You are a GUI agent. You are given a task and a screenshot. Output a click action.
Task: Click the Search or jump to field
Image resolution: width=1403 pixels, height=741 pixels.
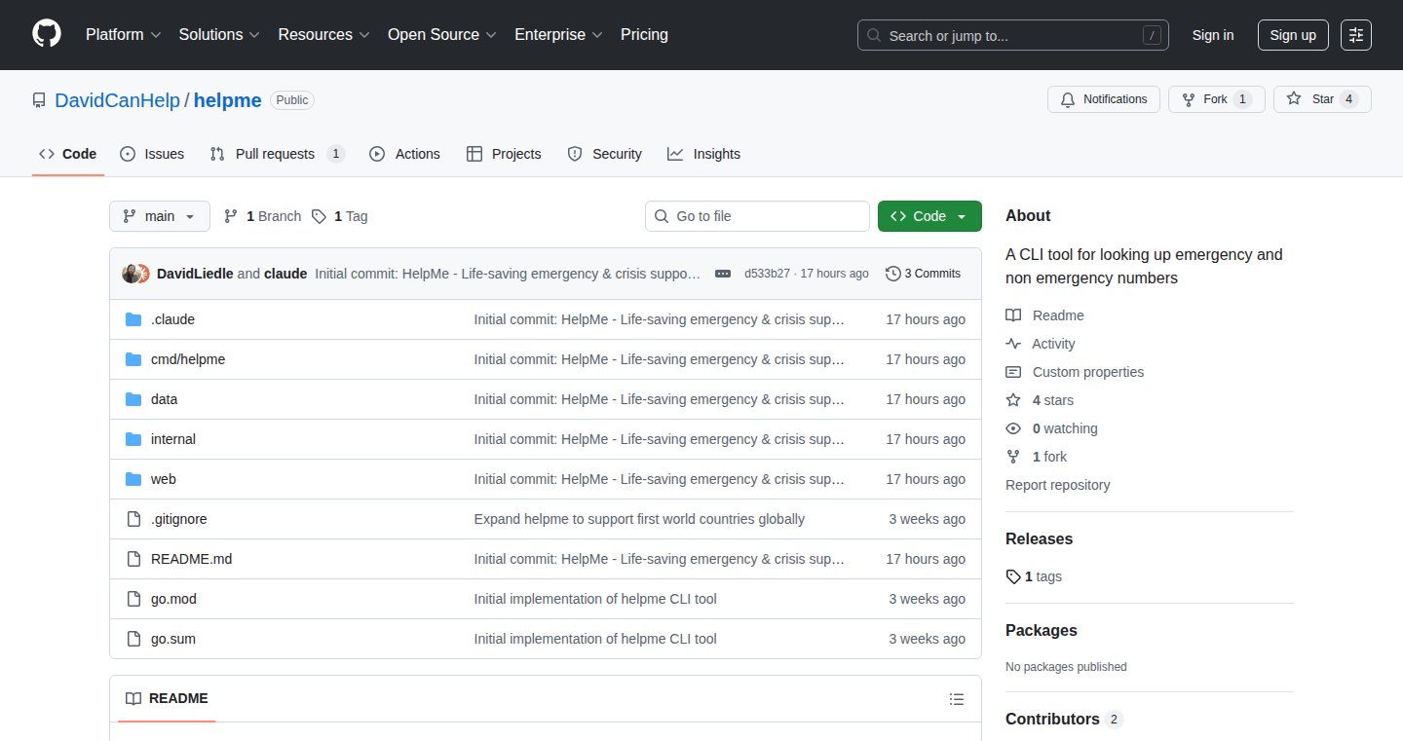click(1013, 35)
